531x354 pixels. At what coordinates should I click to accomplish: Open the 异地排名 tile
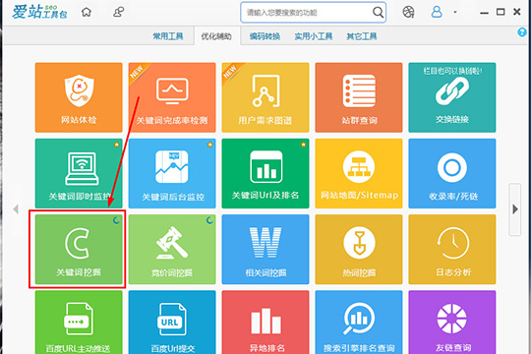[x=265, y=323]
